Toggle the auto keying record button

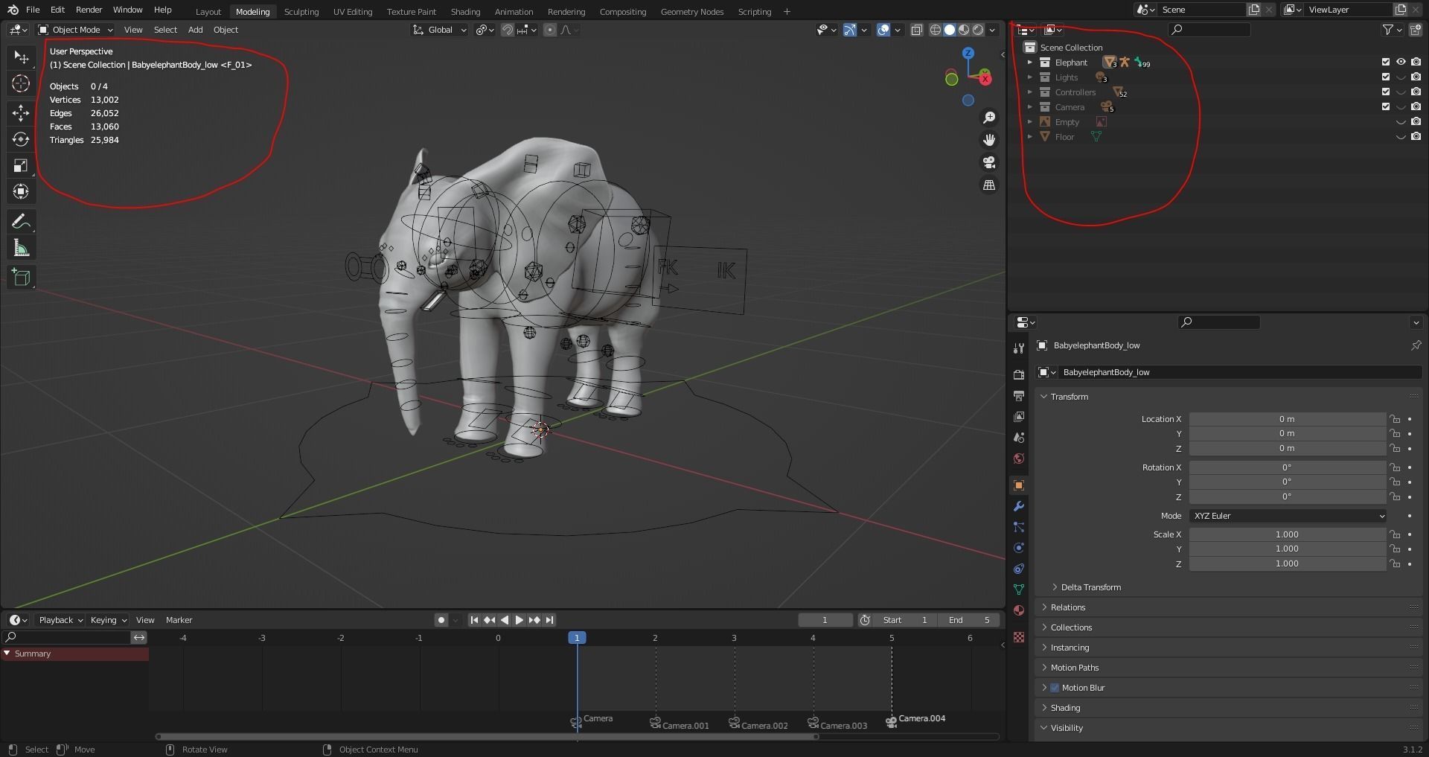coord(441,620)
